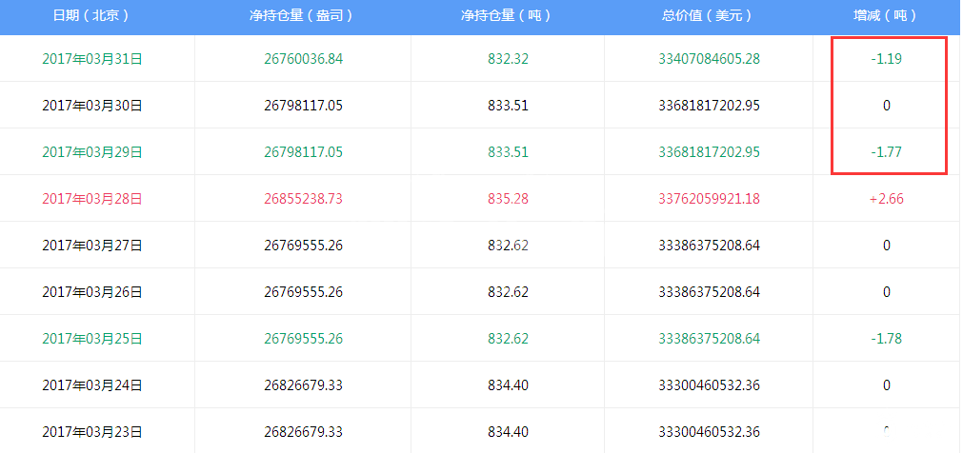This screenshot has height=453, width=963.
Task: Click 26826679.33 in the 03月23日 row
Action: 304,432
